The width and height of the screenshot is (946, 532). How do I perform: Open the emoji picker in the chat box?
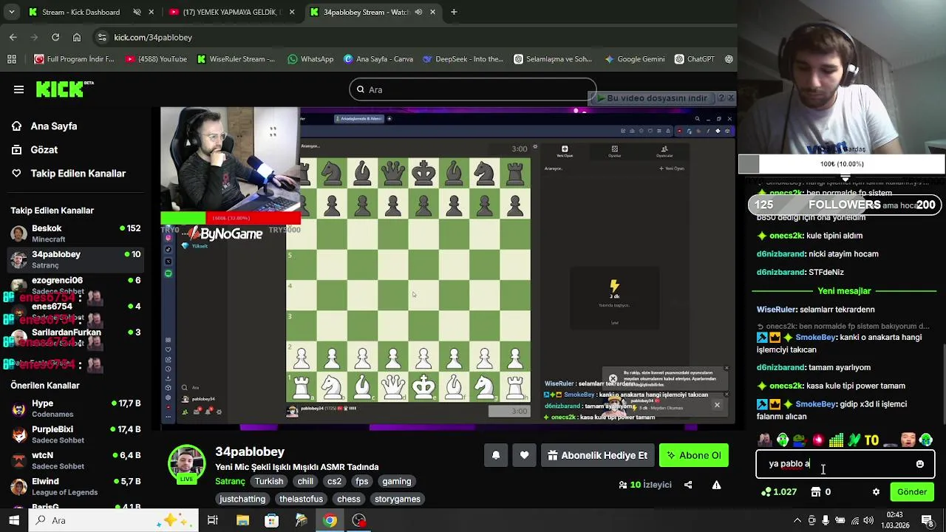[919, 464]
